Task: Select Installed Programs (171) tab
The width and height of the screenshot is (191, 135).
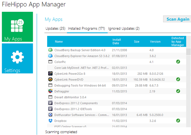Action: point(87,28)
